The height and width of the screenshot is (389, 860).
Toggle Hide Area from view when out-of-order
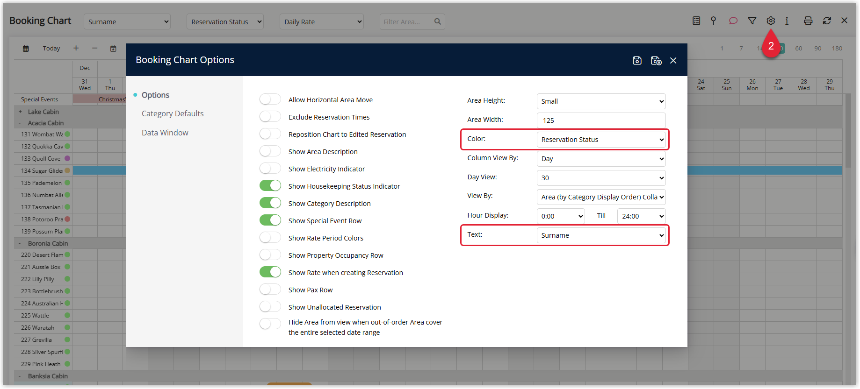(270, 324)
